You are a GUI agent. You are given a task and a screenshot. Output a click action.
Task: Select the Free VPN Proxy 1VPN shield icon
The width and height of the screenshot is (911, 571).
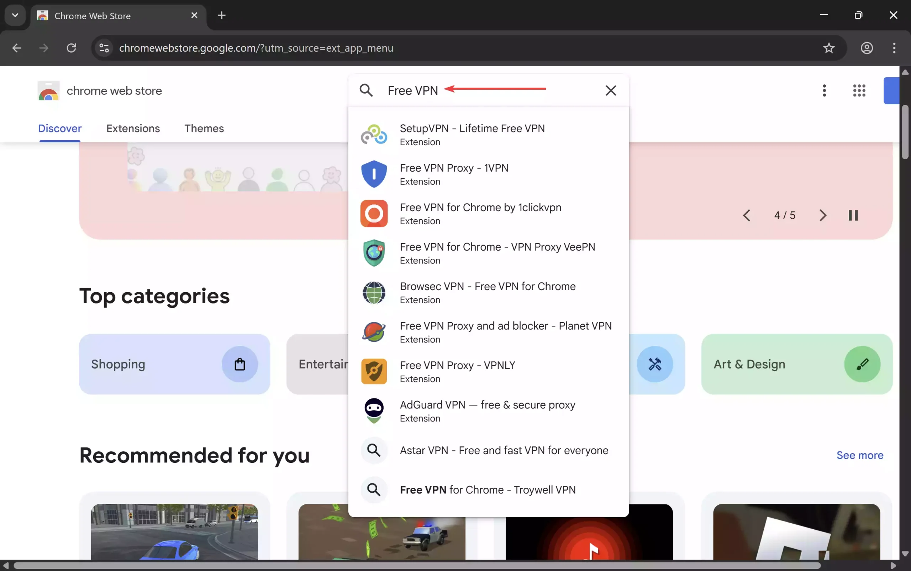point(374,174)
